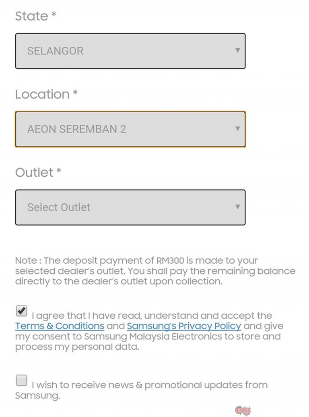Click the arrow icon on Outlet field
309x417 pixels.
pyautogui.click(x=237, y=207)
